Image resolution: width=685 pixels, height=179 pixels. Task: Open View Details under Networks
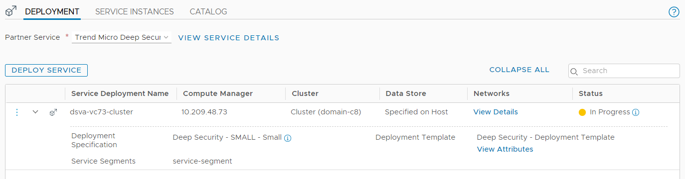pos(496,112)
